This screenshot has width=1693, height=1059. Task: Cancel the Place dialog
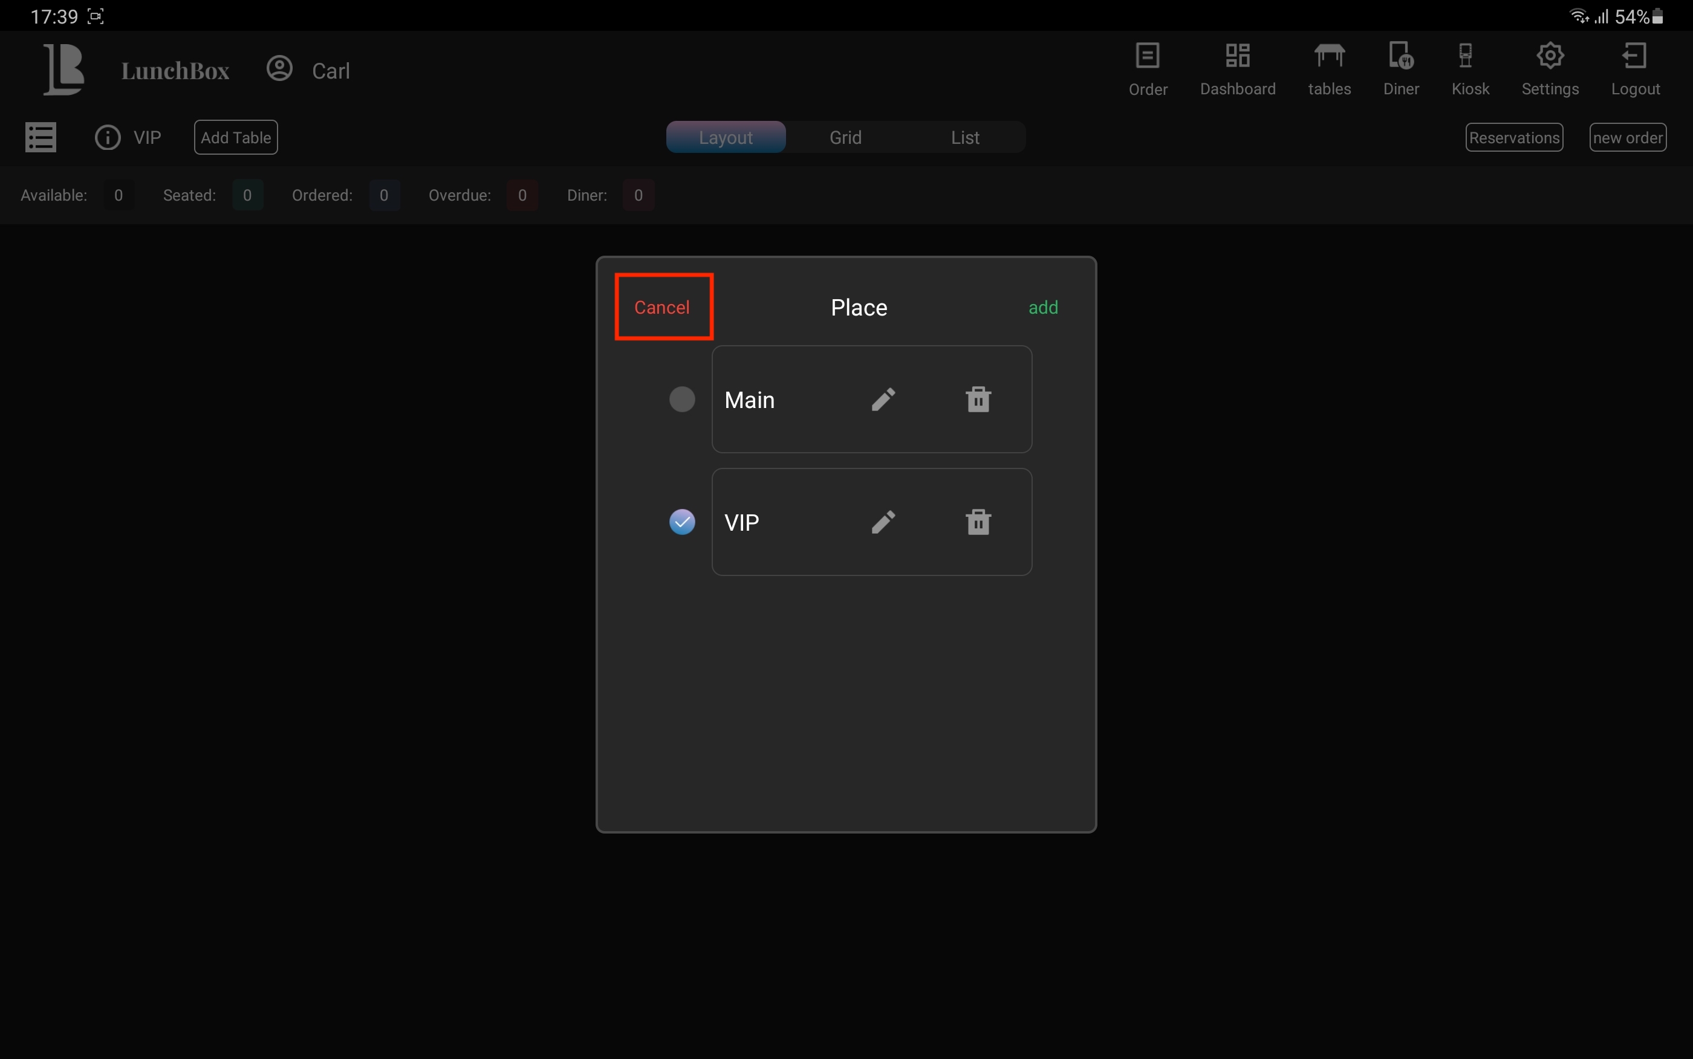[662, 307]
